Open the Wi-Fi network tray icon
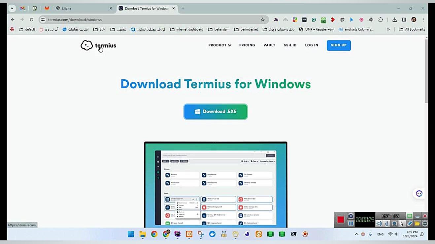This screenshot has width=435, height=244. (390, 234)
